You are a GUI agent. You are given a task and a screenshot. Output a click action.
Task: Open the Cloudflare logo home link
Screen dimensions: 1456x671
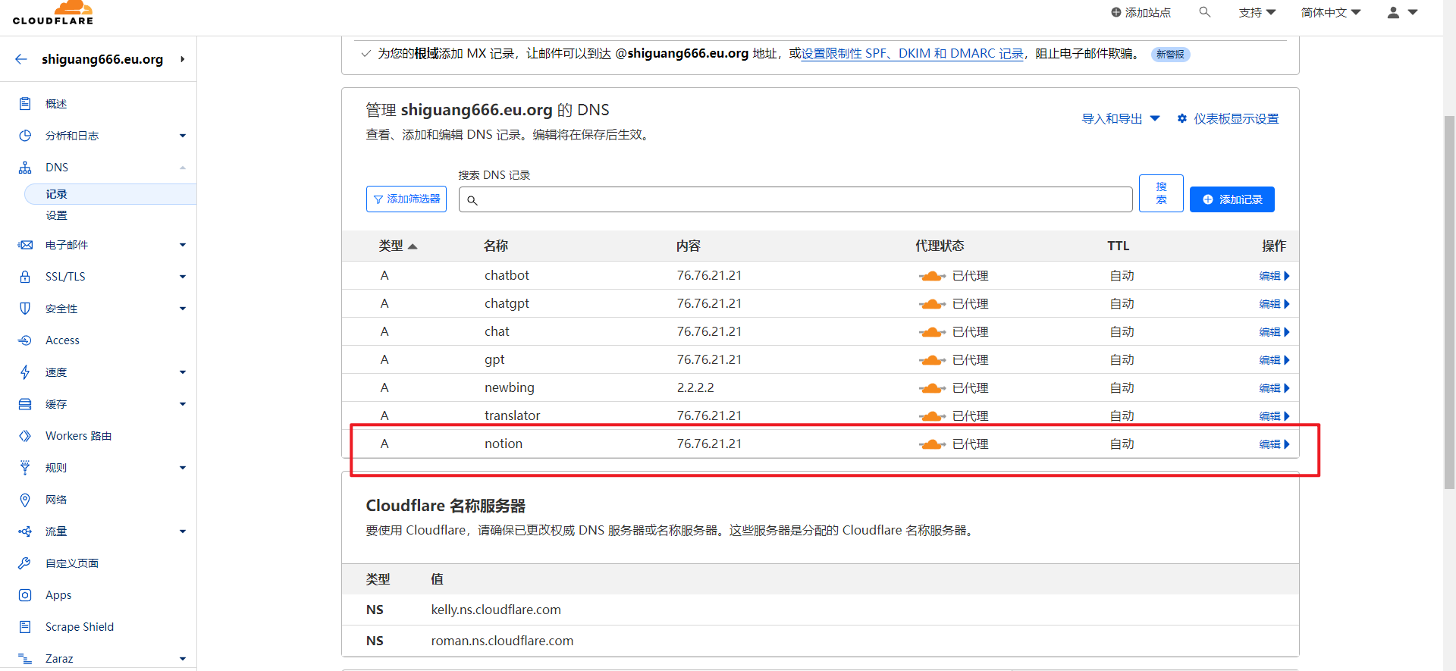pyautogui.click(x=53, y=13)
